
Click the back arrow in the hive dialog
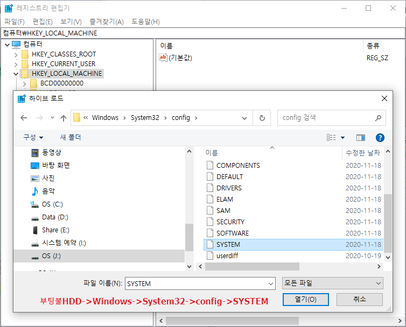tap(24, 118)
